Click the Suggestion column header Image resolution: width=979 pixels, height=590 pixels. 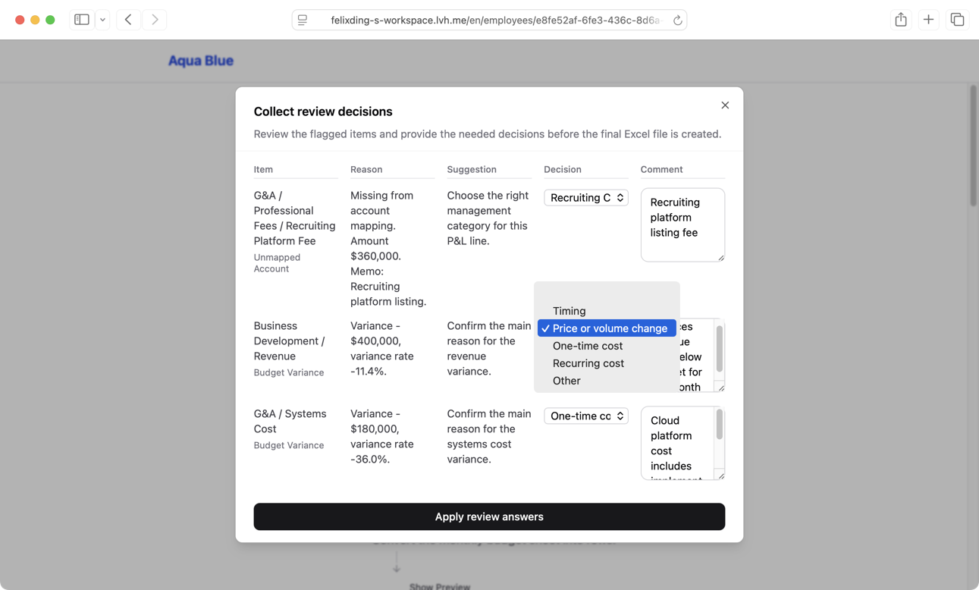pos(472,169)
